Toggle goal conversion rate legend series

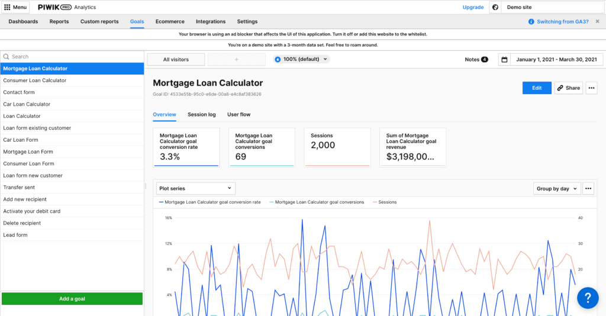tap(211, 202)
